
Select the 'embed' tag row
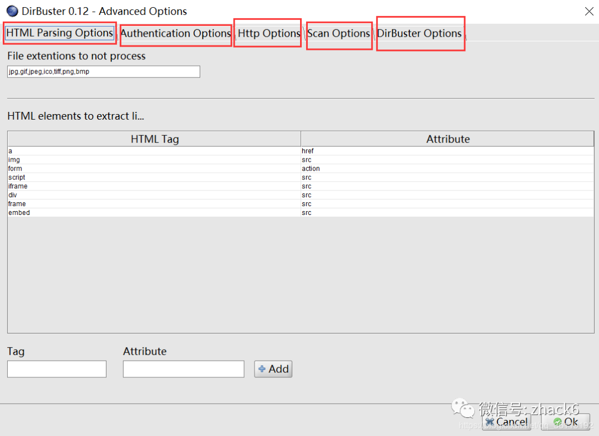click(x=301, y=213)
